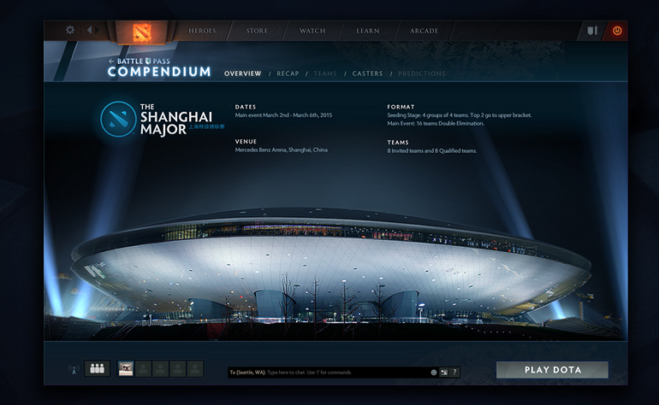
Task: Open the emoticon picker in chat bar
Action: (434, 373)
